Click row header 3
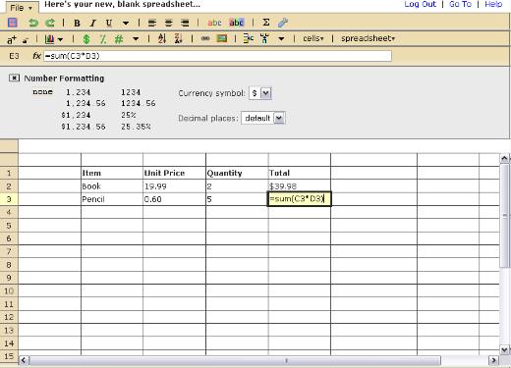 pyautogui.click(x=9, y=199)
